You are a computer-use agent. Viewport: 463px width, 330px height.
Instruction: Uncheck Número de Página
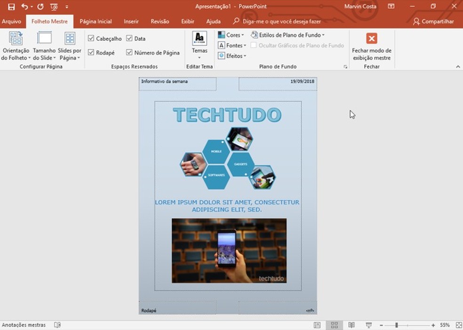click(x=129, y=52)
